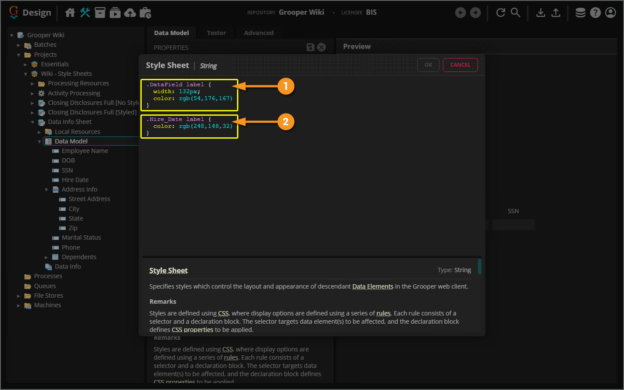Open the database stack icon
The height and width of the screenshot is (390, 624).
click(580, 13)
